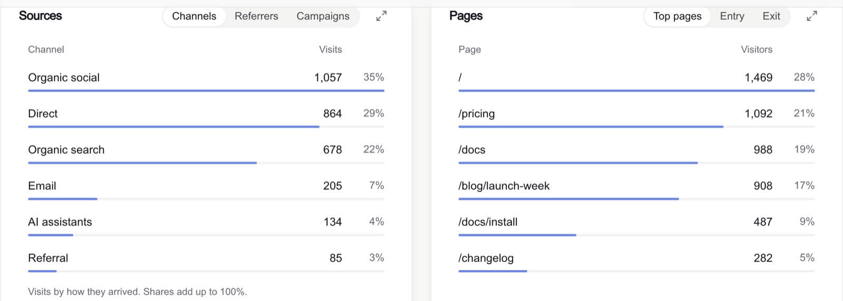Click the 4% share for AI assistants
The height and width of the screenshot is (301, 843).
(x=377, y=222)
